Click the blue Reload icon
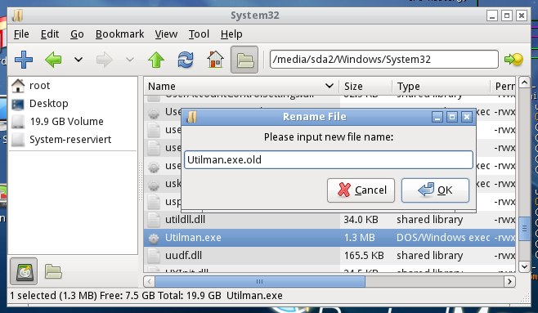This screenshot has height=313, width=538. pos(186,60)
